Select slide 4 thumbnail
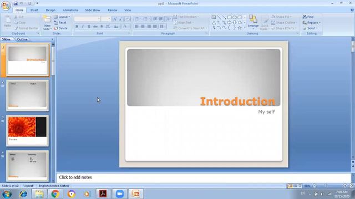Image resolution: width=355 pixels, height=199 pixels. tap(27, 166)
